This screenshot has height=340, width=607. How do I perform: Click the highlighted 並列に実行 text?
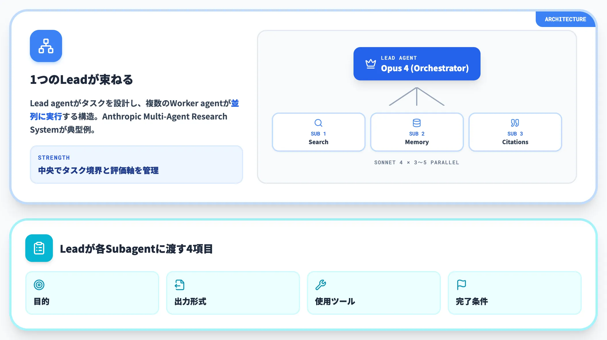(46, 117)
